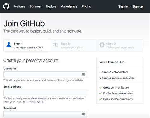
Task: Click the autofill icon in Password field
Action: pyautogui.click(x=84, y=114)
